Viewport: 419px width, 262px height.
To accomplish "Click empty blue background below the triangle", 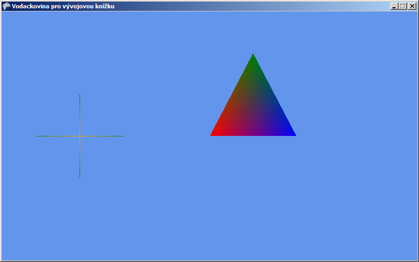I will click(x=253, y=197).
